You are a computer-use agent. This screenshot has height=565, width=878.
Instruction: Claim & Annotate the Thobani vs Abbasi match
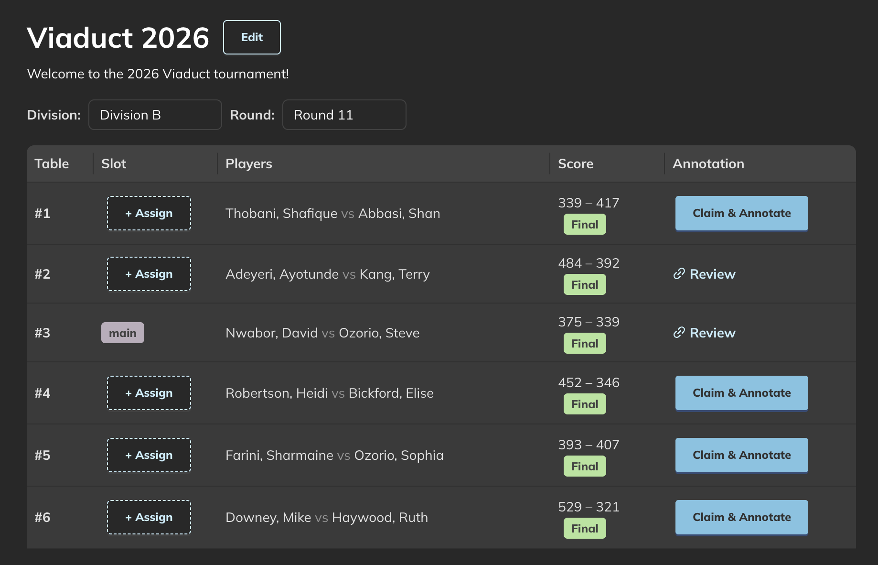741,213
